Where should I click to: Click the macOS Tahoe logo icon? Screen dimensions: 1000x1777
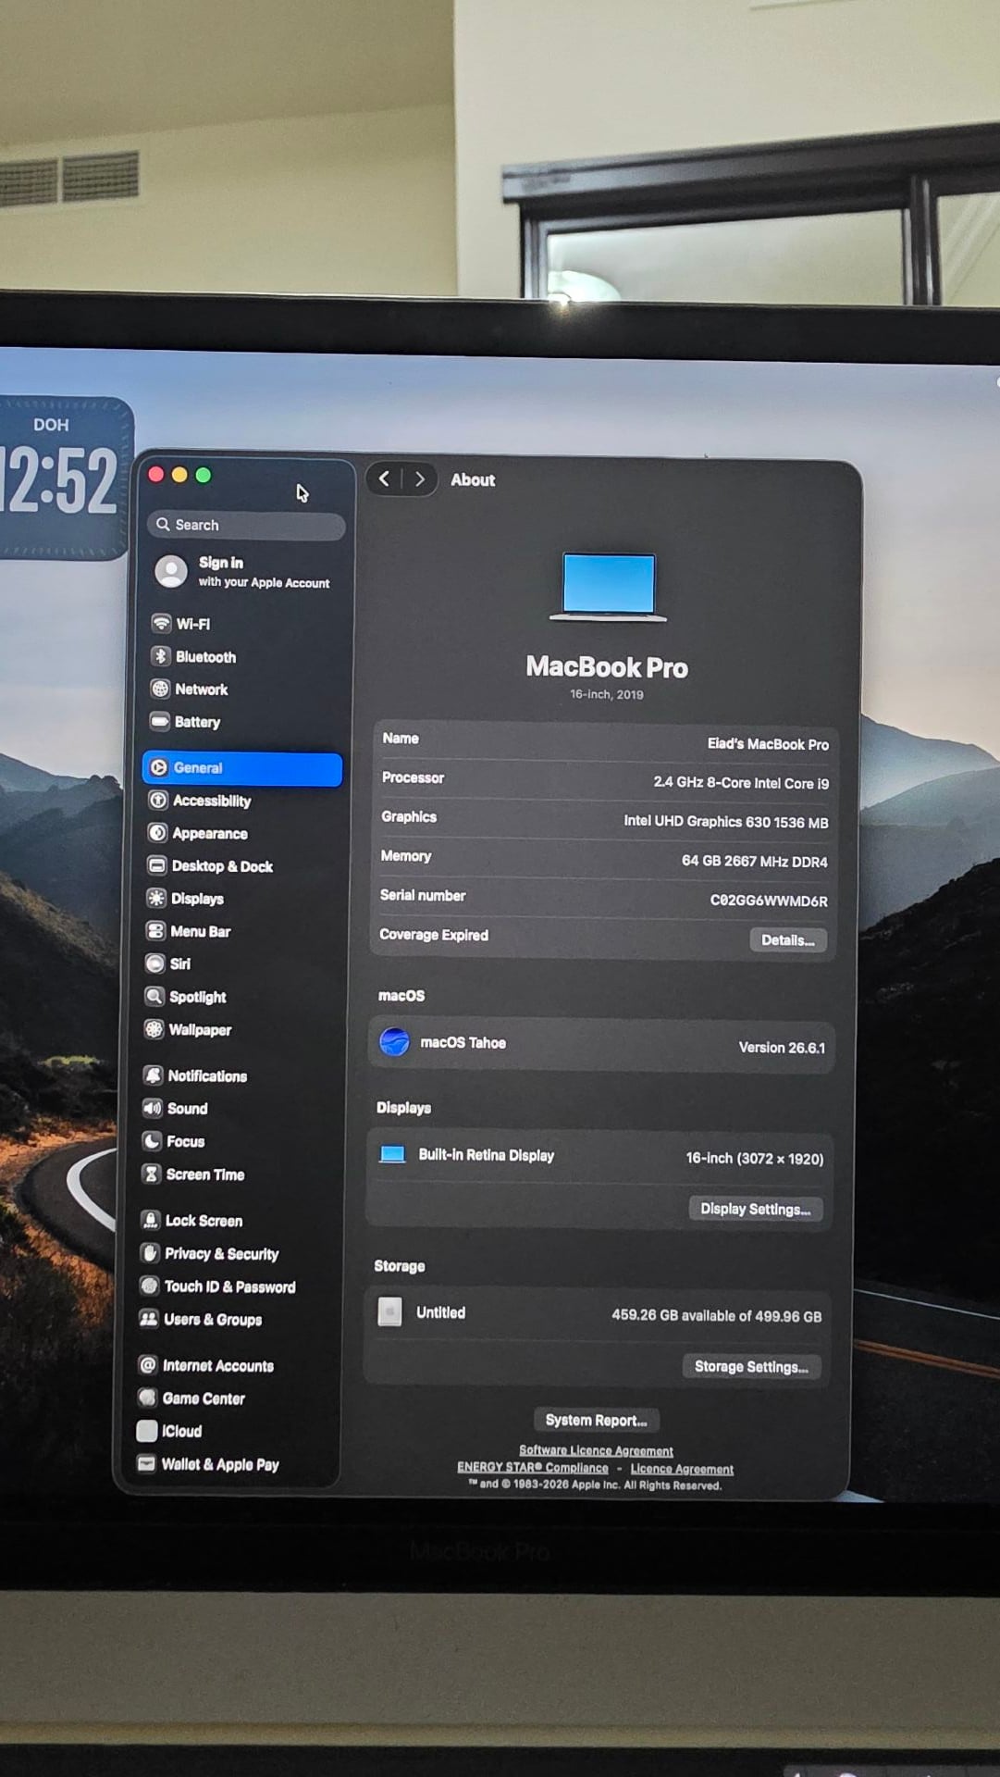point(395,1042)
